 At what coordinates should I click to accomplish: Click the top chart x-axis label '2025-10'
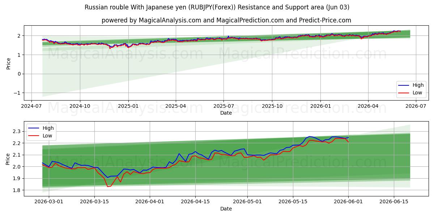(x=272, y=106)
